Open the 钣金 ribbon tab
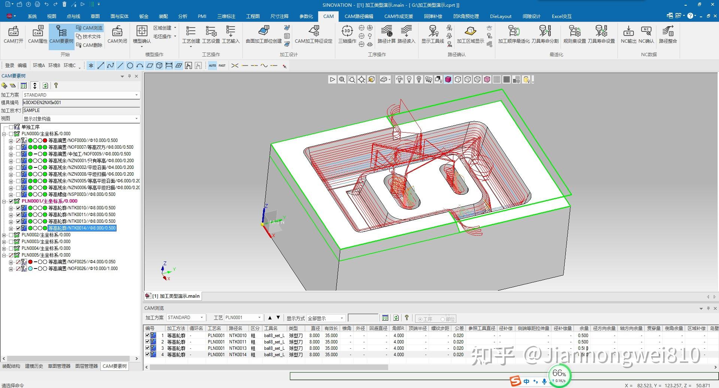 coord(144,16)
